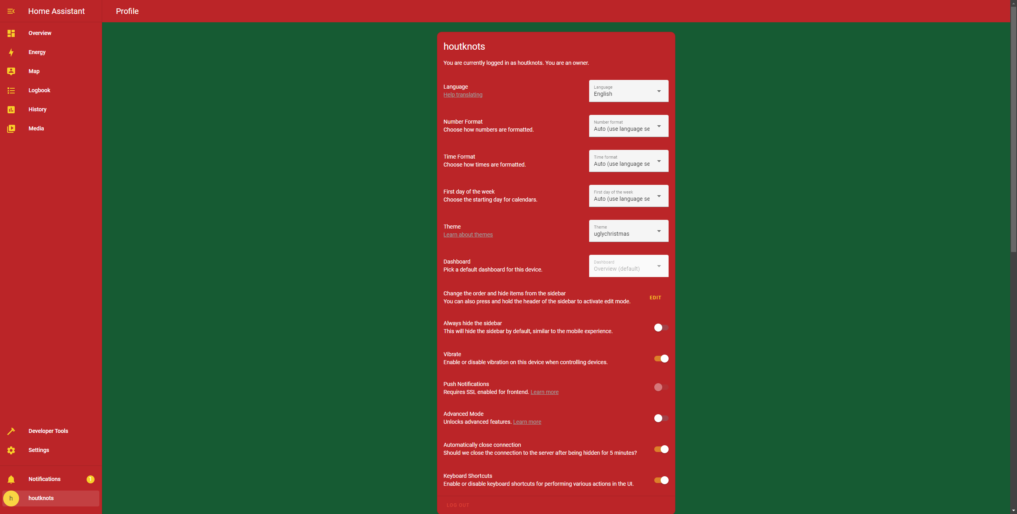The height and width of the screenshot is (514, 1017).
Task: Click the Overview icon in sidebar
Action: tap(11, 33)
